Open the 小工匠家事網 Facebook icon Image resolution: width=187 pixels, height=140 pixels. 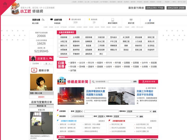150,20
